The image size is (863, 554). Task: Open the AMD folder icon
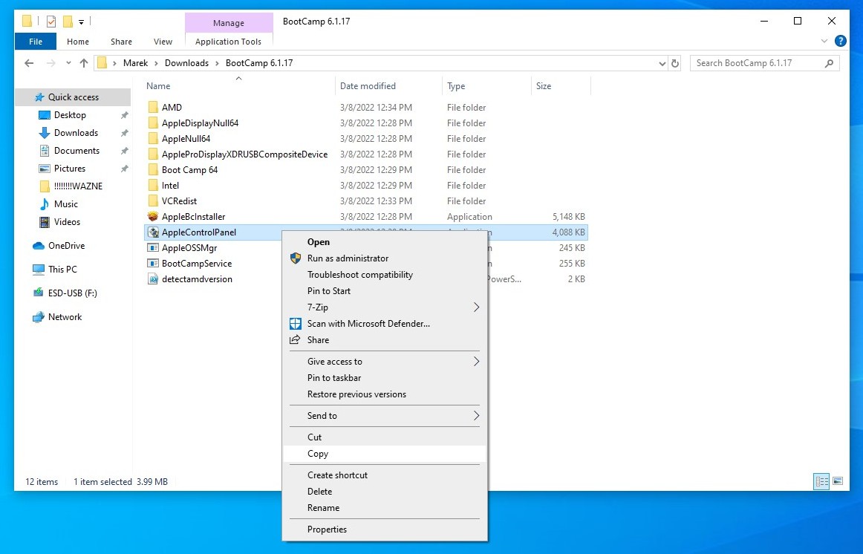(153, 107)
